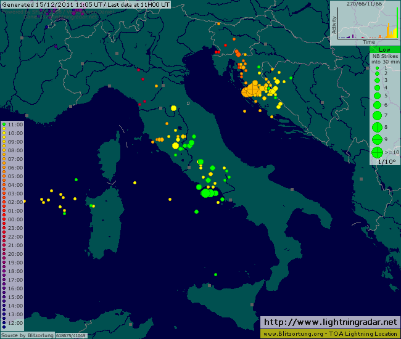The image size is (401, 339).
Task: Open the Activity over Time chart thumbnail
Action: pyautogui.click(x=365, y=23)
